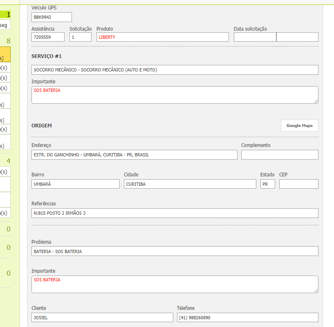Edit the Endereço address field
This screenshot has width=334, height=327.
coord(134,155)
